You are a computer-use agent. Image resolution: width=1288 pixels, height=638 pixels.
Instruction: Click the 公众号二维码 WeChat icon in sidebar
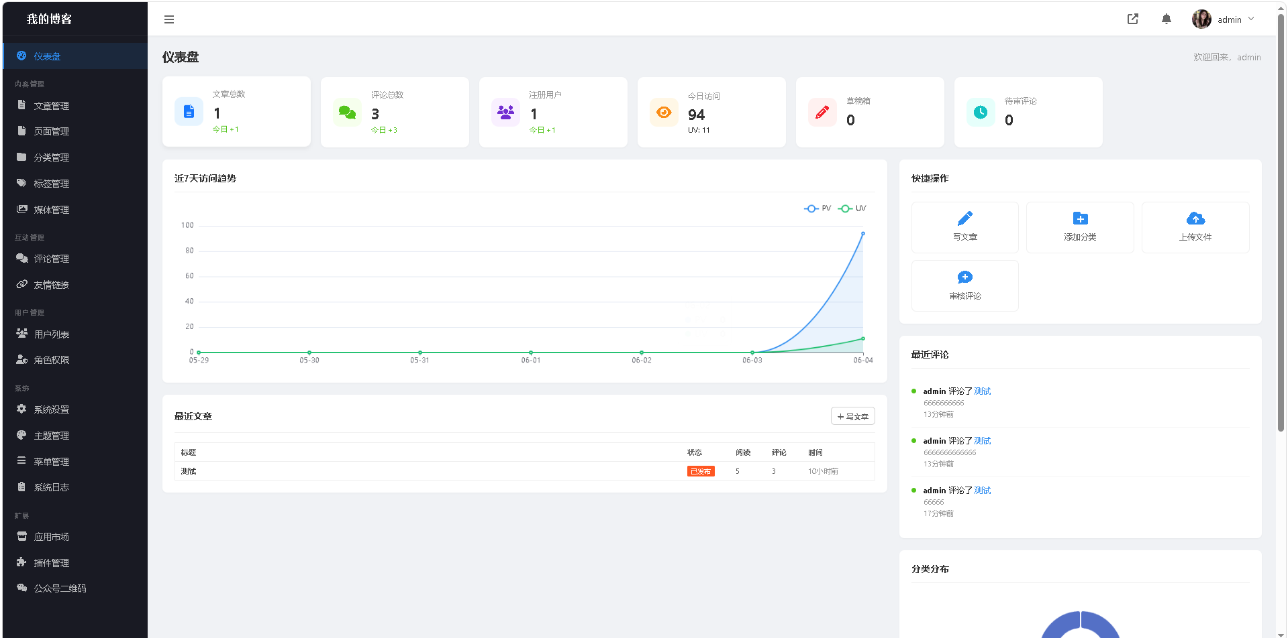pos(21,588)
